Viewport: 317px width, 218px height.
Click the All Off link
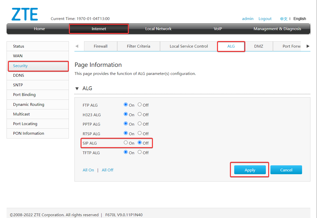pyautogui.click(x=107, y=170)
